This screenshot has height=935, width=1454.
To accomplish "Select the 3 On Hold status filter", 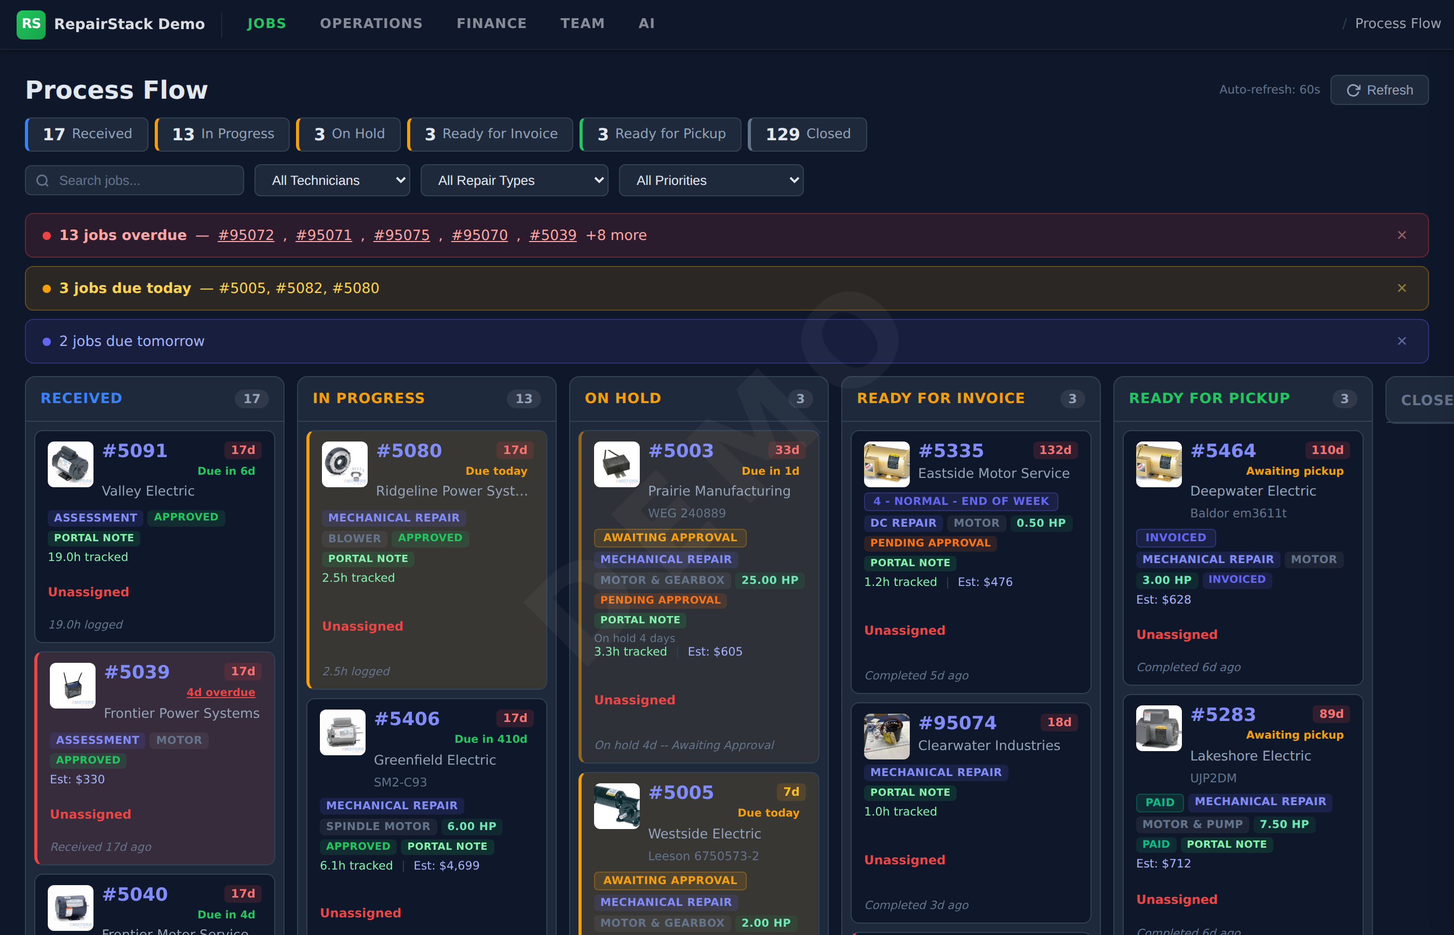I will pos(348,134).
